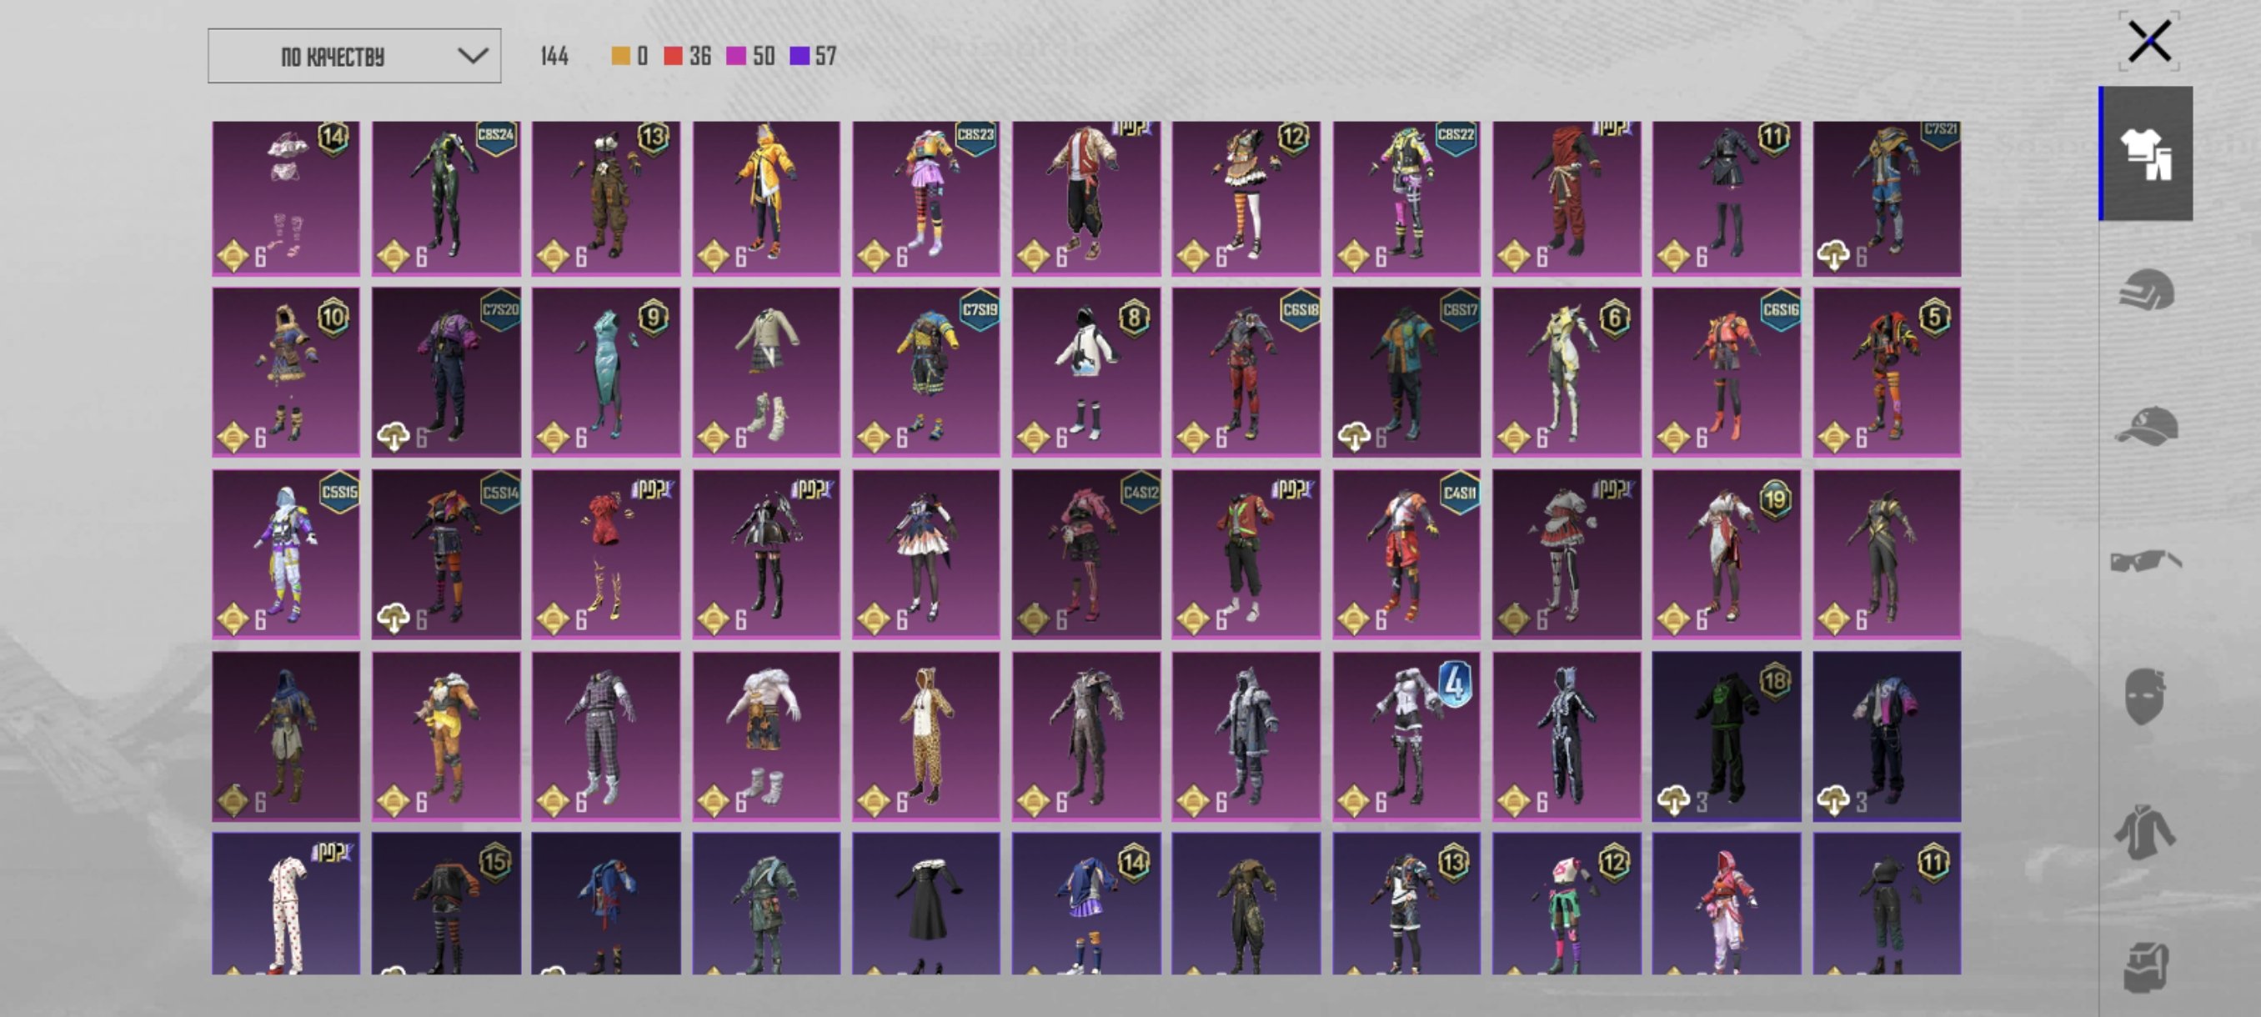Select the outfit tagged C7S20

[x=446, y=372]
